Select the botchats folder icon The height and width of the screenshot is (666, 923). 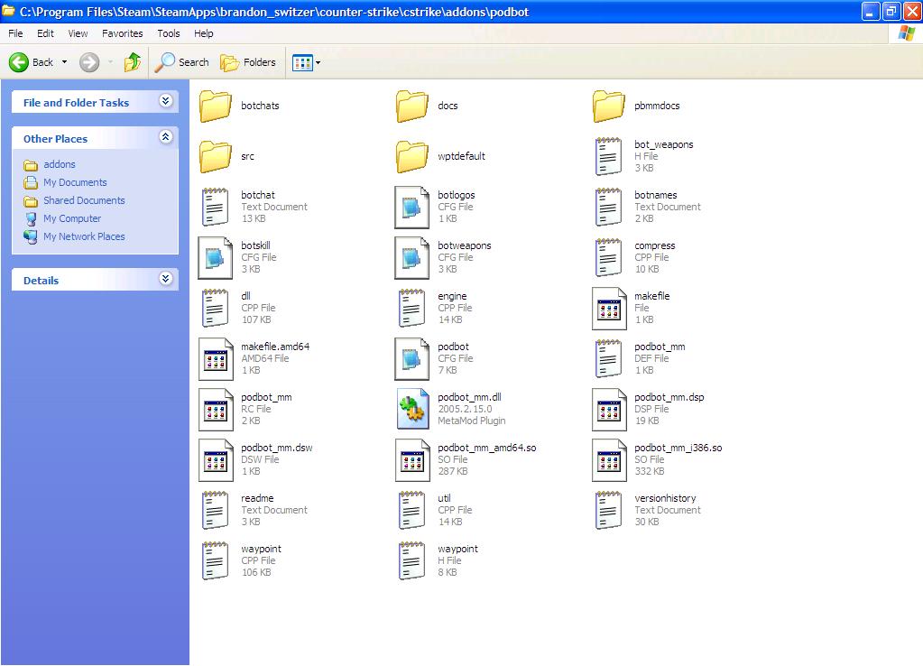[216, 106]
